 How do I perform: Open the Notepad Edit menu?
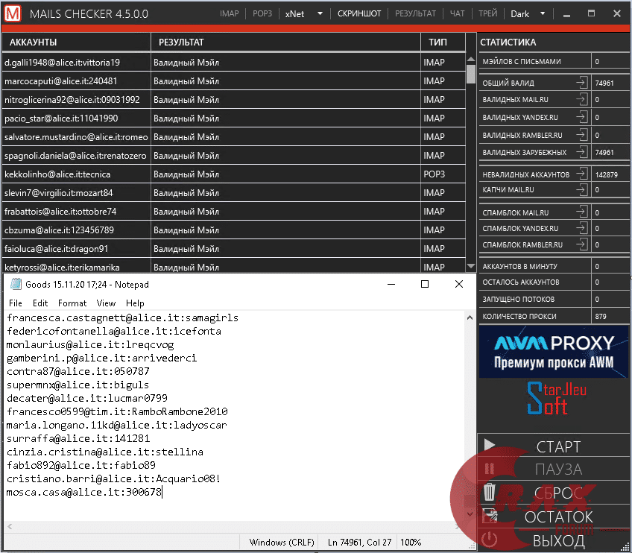click(40, 303)
